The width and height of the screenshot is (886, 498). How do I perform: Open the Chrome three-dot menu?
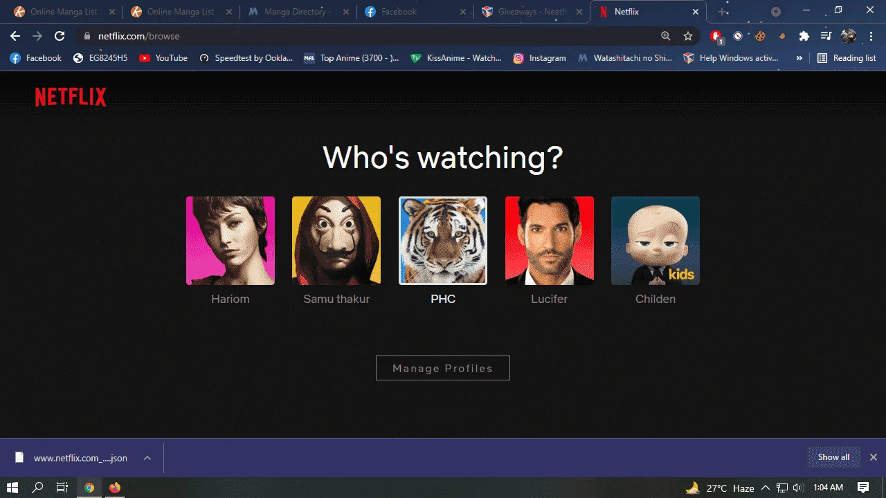coord(870,36)
